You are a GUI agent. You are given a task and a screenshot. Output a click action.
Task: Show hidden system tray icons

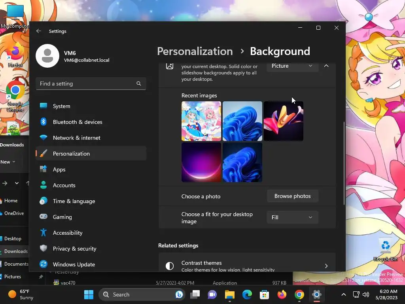(x=344, y=294)
